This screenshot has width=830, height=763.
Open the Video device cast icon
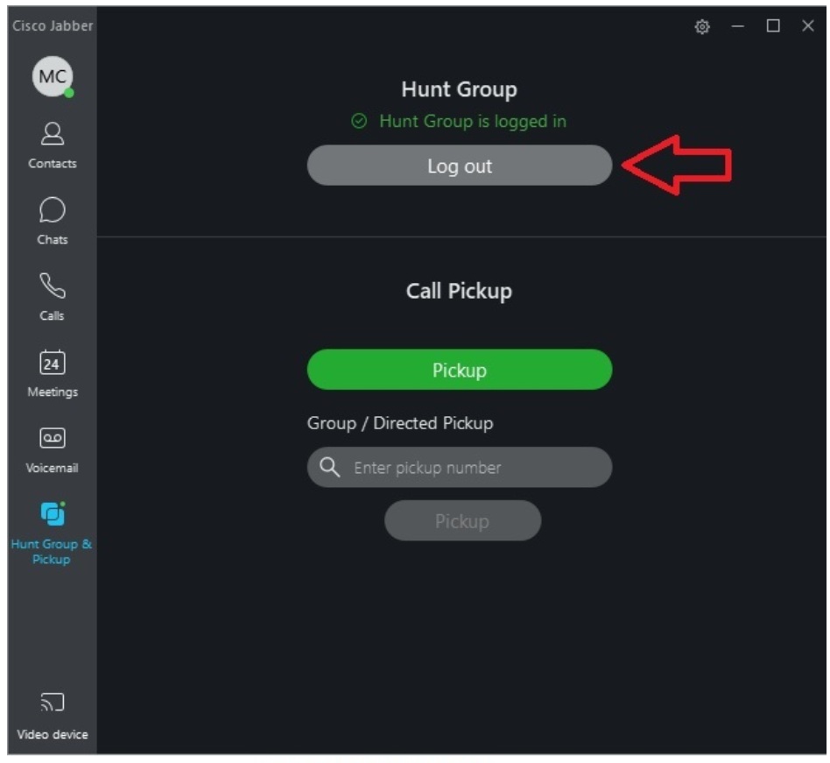(x=53, y=702)
